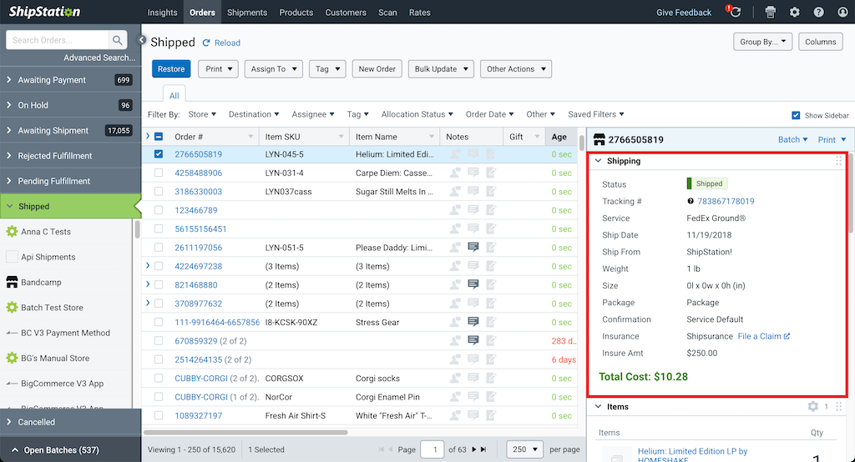Open the Bulk Update dropdown

point(441,68)
